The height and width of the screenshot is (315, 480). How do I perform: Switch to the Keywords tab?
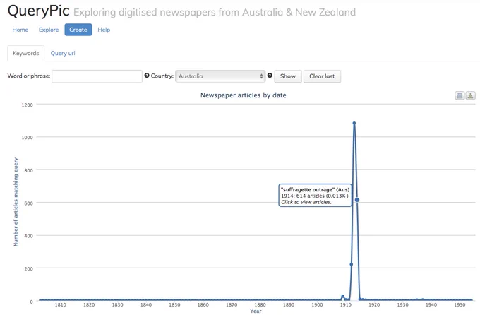tap(25, 53)
